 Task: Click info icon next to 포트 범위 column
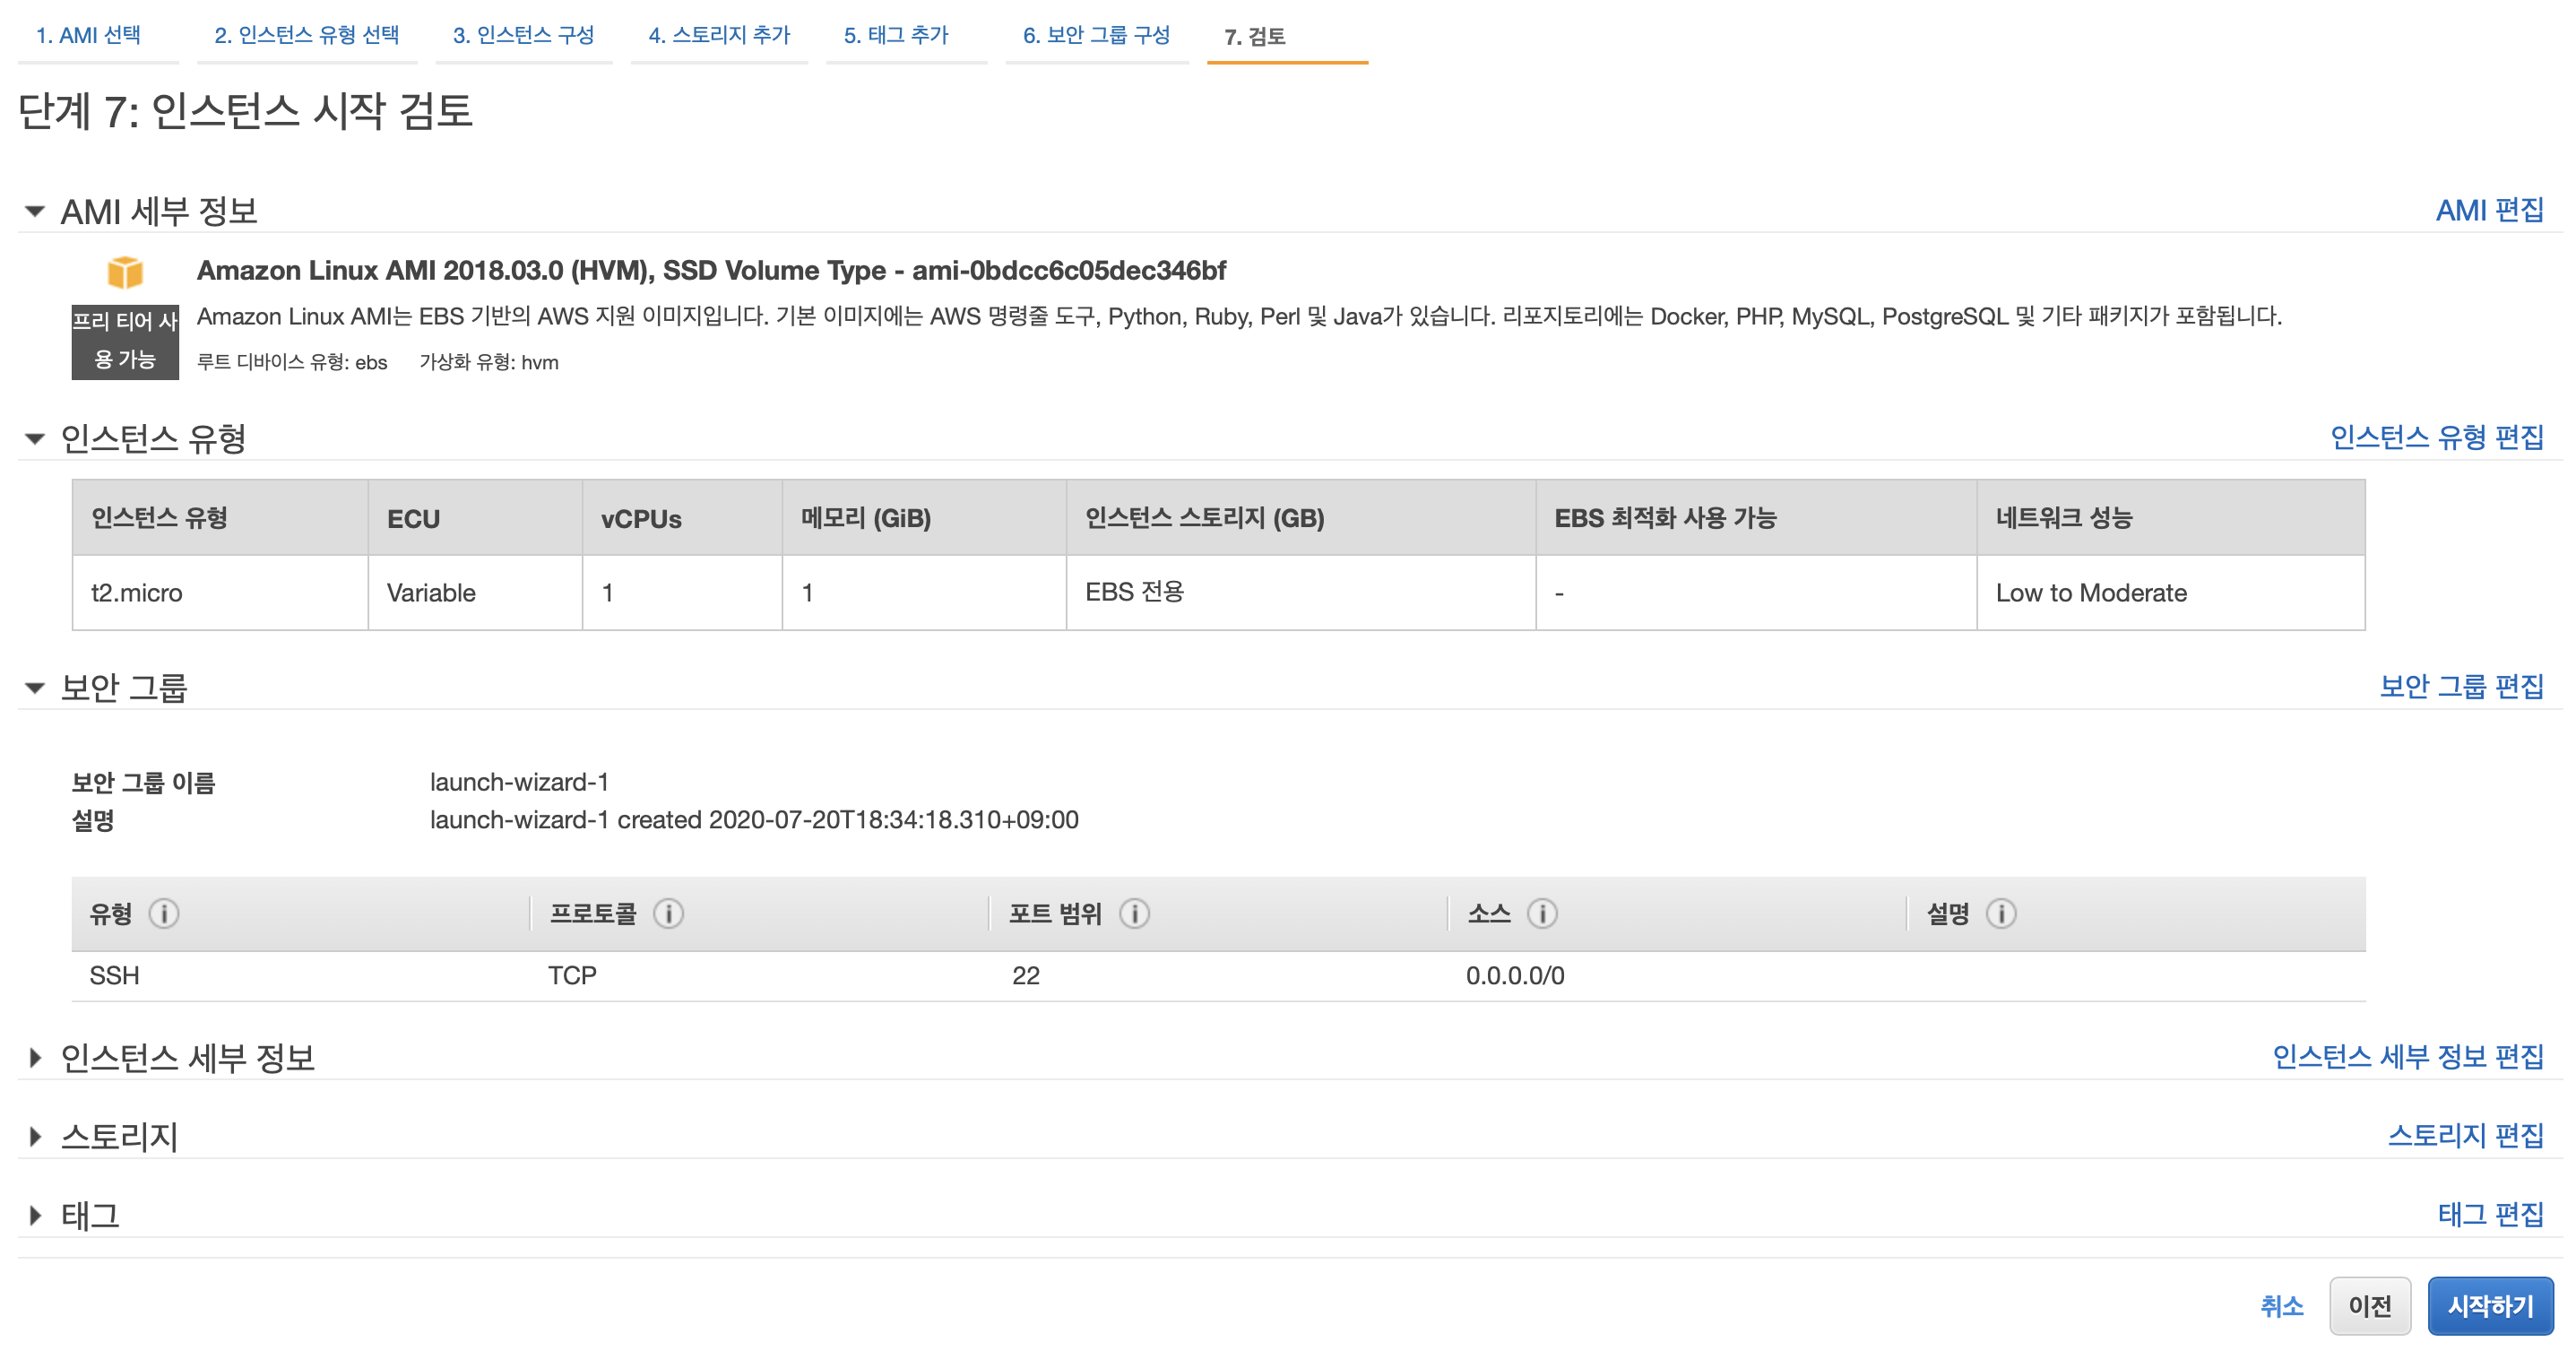(x=1134, y=913)
